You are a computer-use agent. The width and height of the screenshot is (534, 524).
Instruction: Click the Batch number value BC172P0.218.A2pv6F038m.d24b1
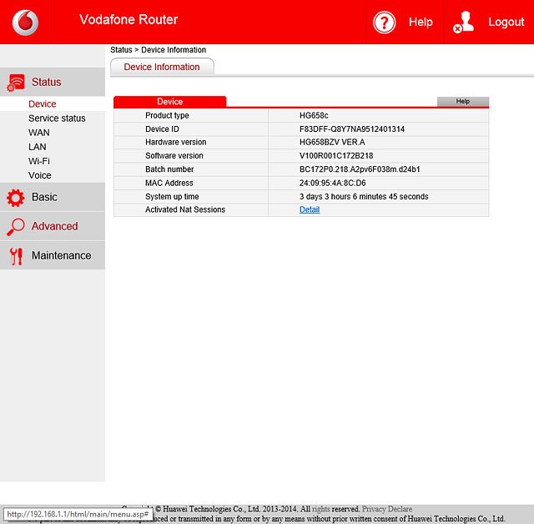pos(360,169)
